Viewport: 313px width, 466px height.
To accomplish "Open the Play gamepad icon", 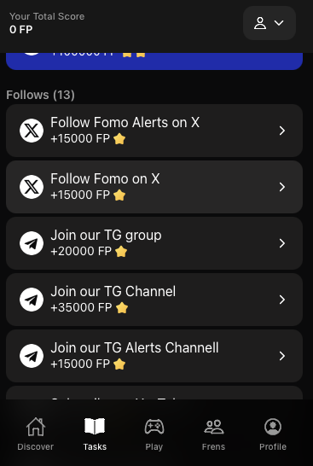I will (x=154, y=427).
